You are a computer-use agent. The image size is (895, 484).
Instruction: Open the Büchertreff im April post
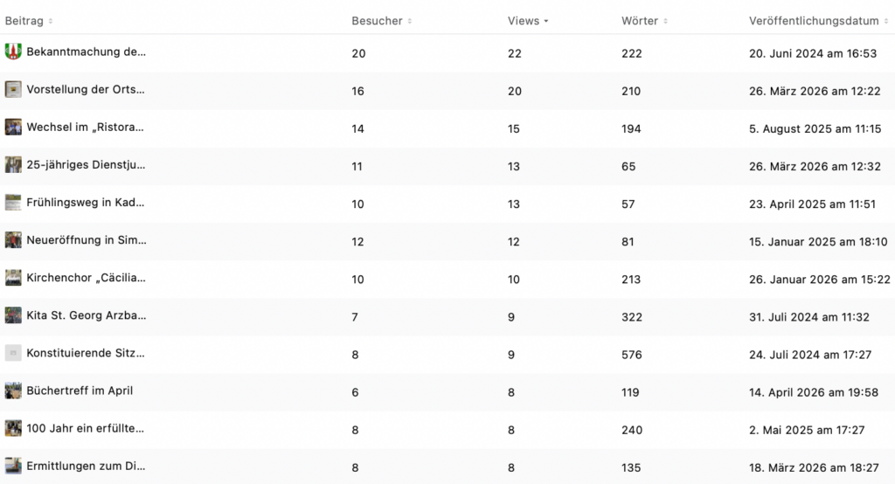pos(80,391)
